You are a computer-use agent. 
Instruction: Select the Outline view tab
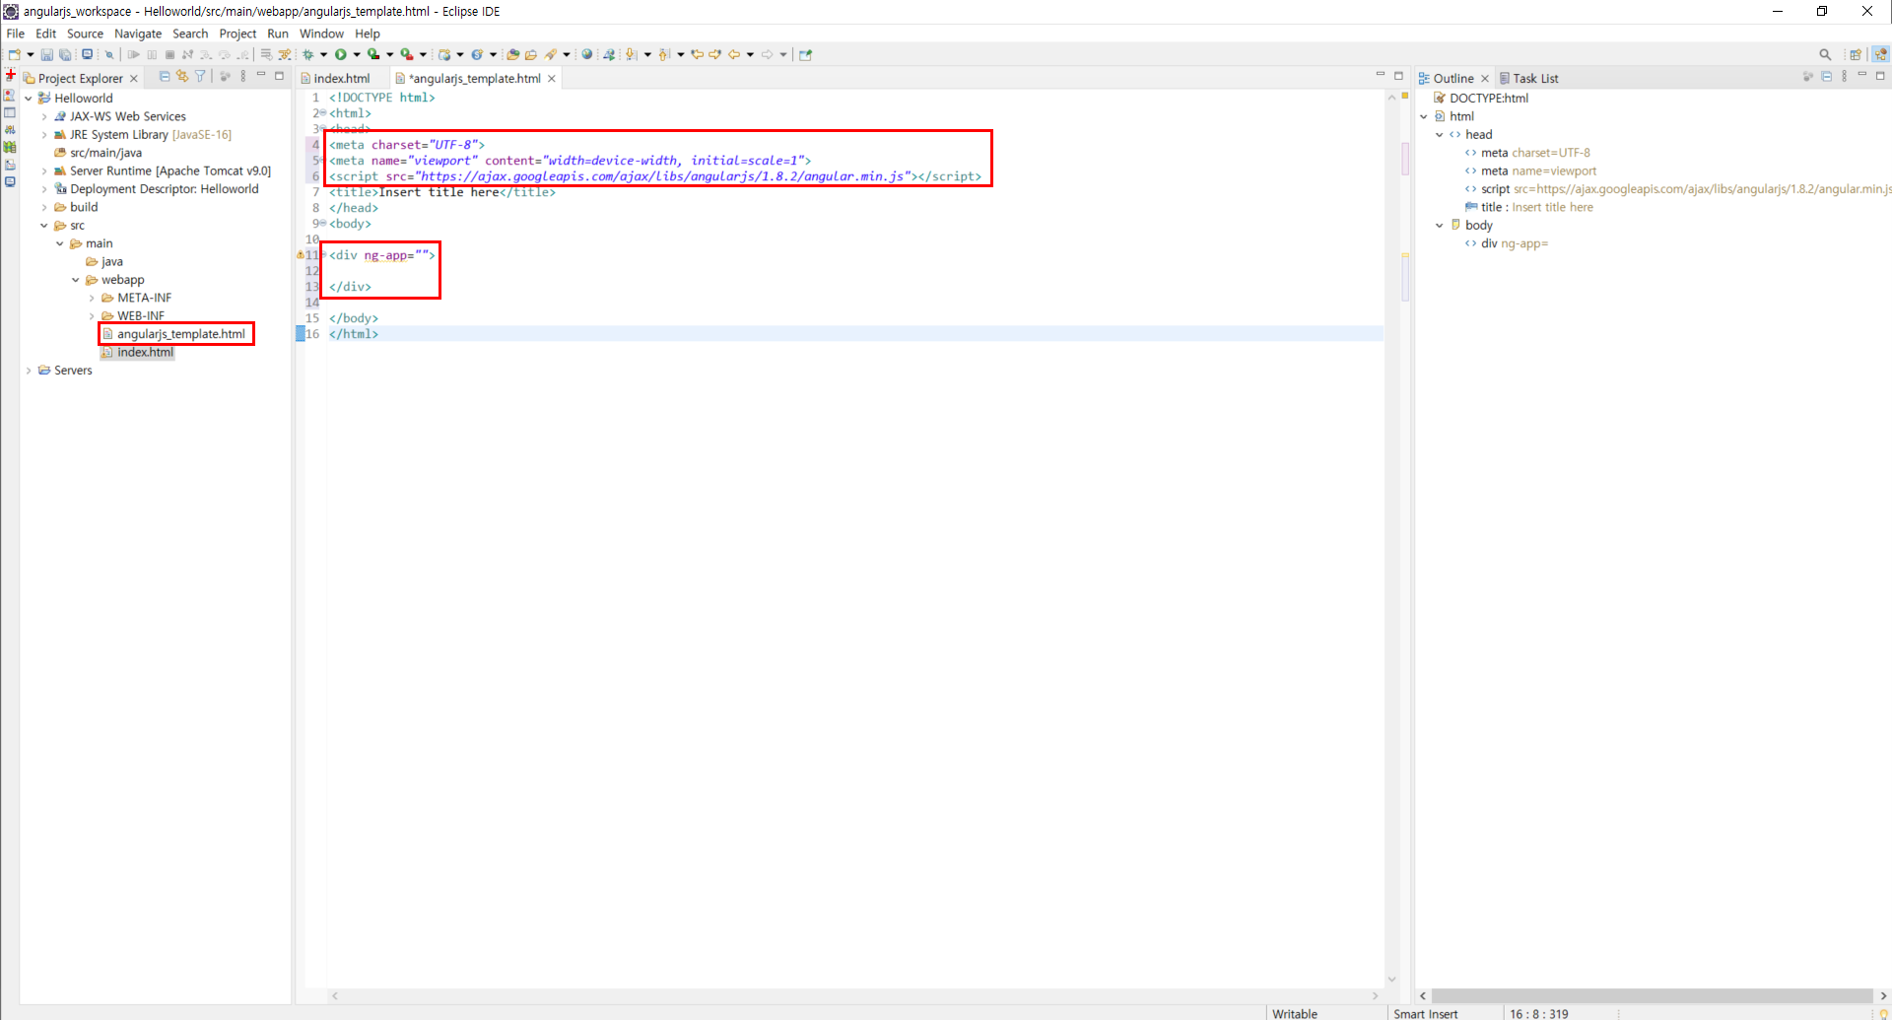point(1453,79)
